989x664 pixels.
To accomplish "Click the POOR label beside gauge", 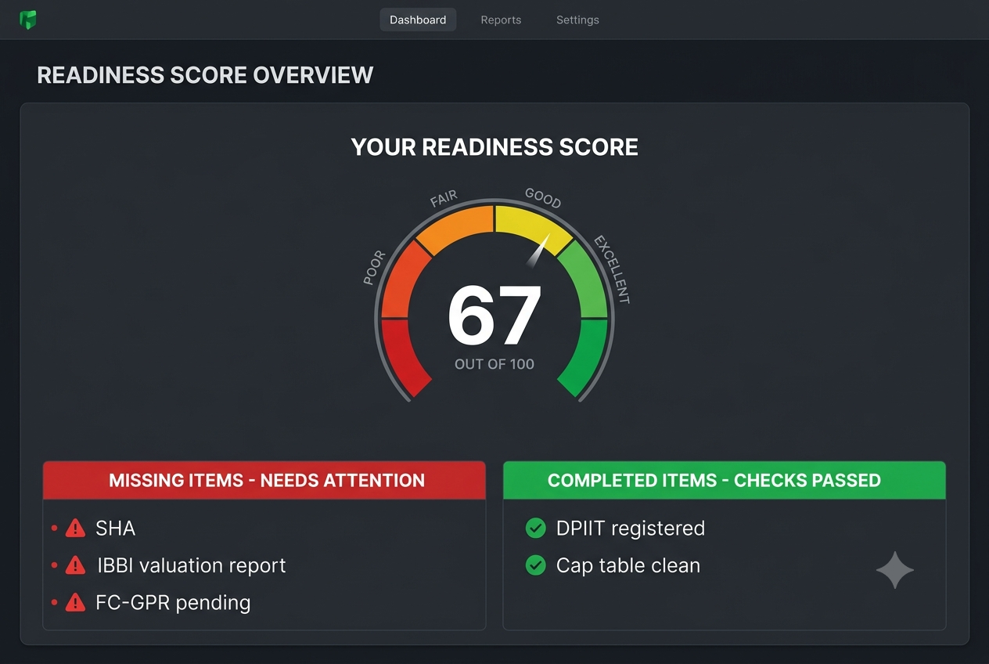I will click(375, 267).
